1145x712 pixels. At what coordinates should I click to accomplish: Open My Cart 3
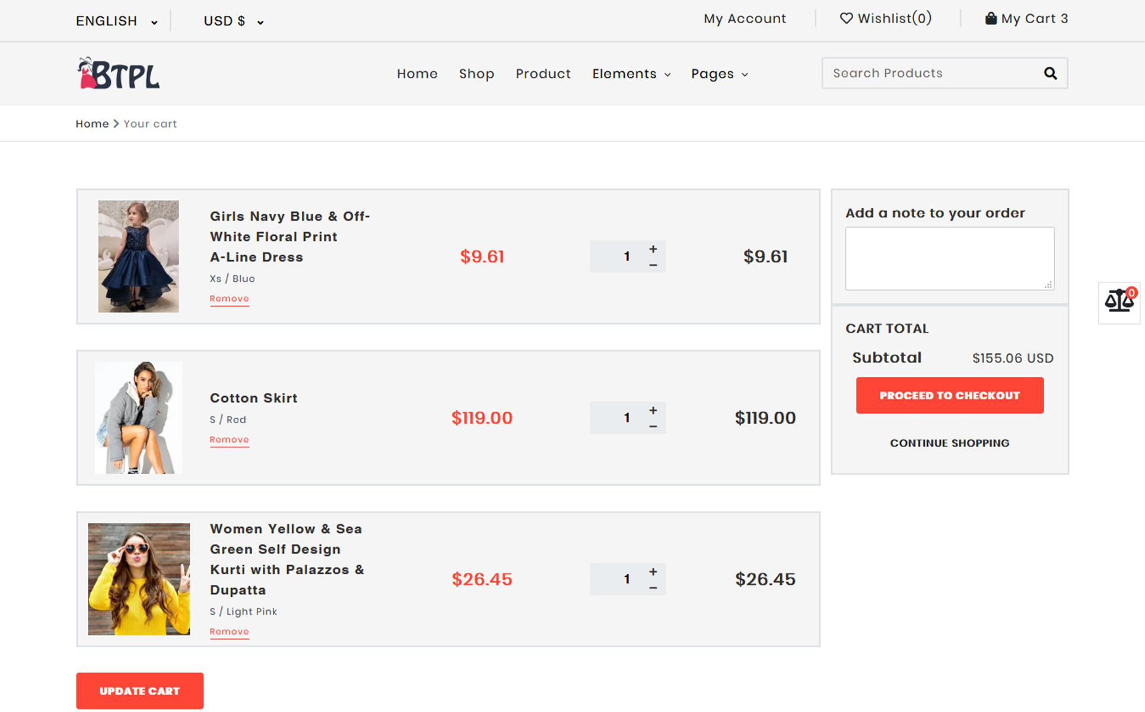(x=1027, y=18)
